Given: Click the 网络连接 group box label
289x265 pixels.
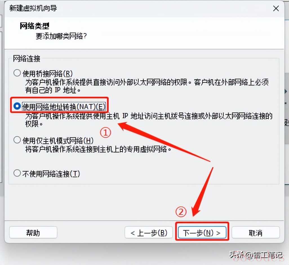Looking at the screenshot, I should click(26, 59).
